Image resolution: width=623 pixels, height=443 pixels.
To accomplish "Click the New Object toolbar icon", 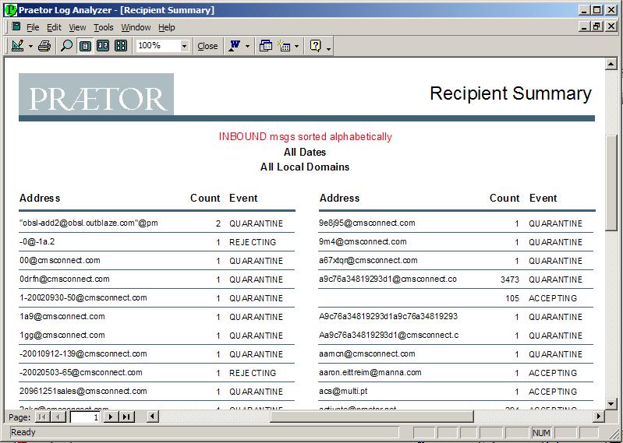I will coord(284,46).
